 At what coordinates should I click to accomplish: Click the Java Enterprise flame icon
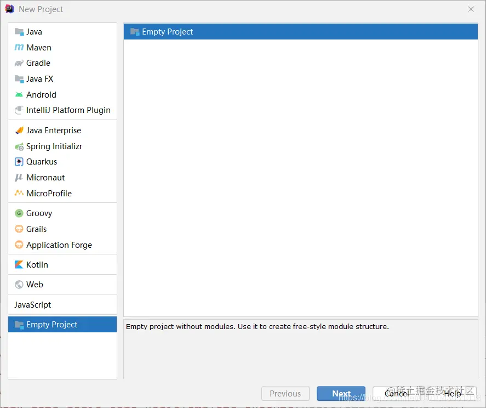19,131
